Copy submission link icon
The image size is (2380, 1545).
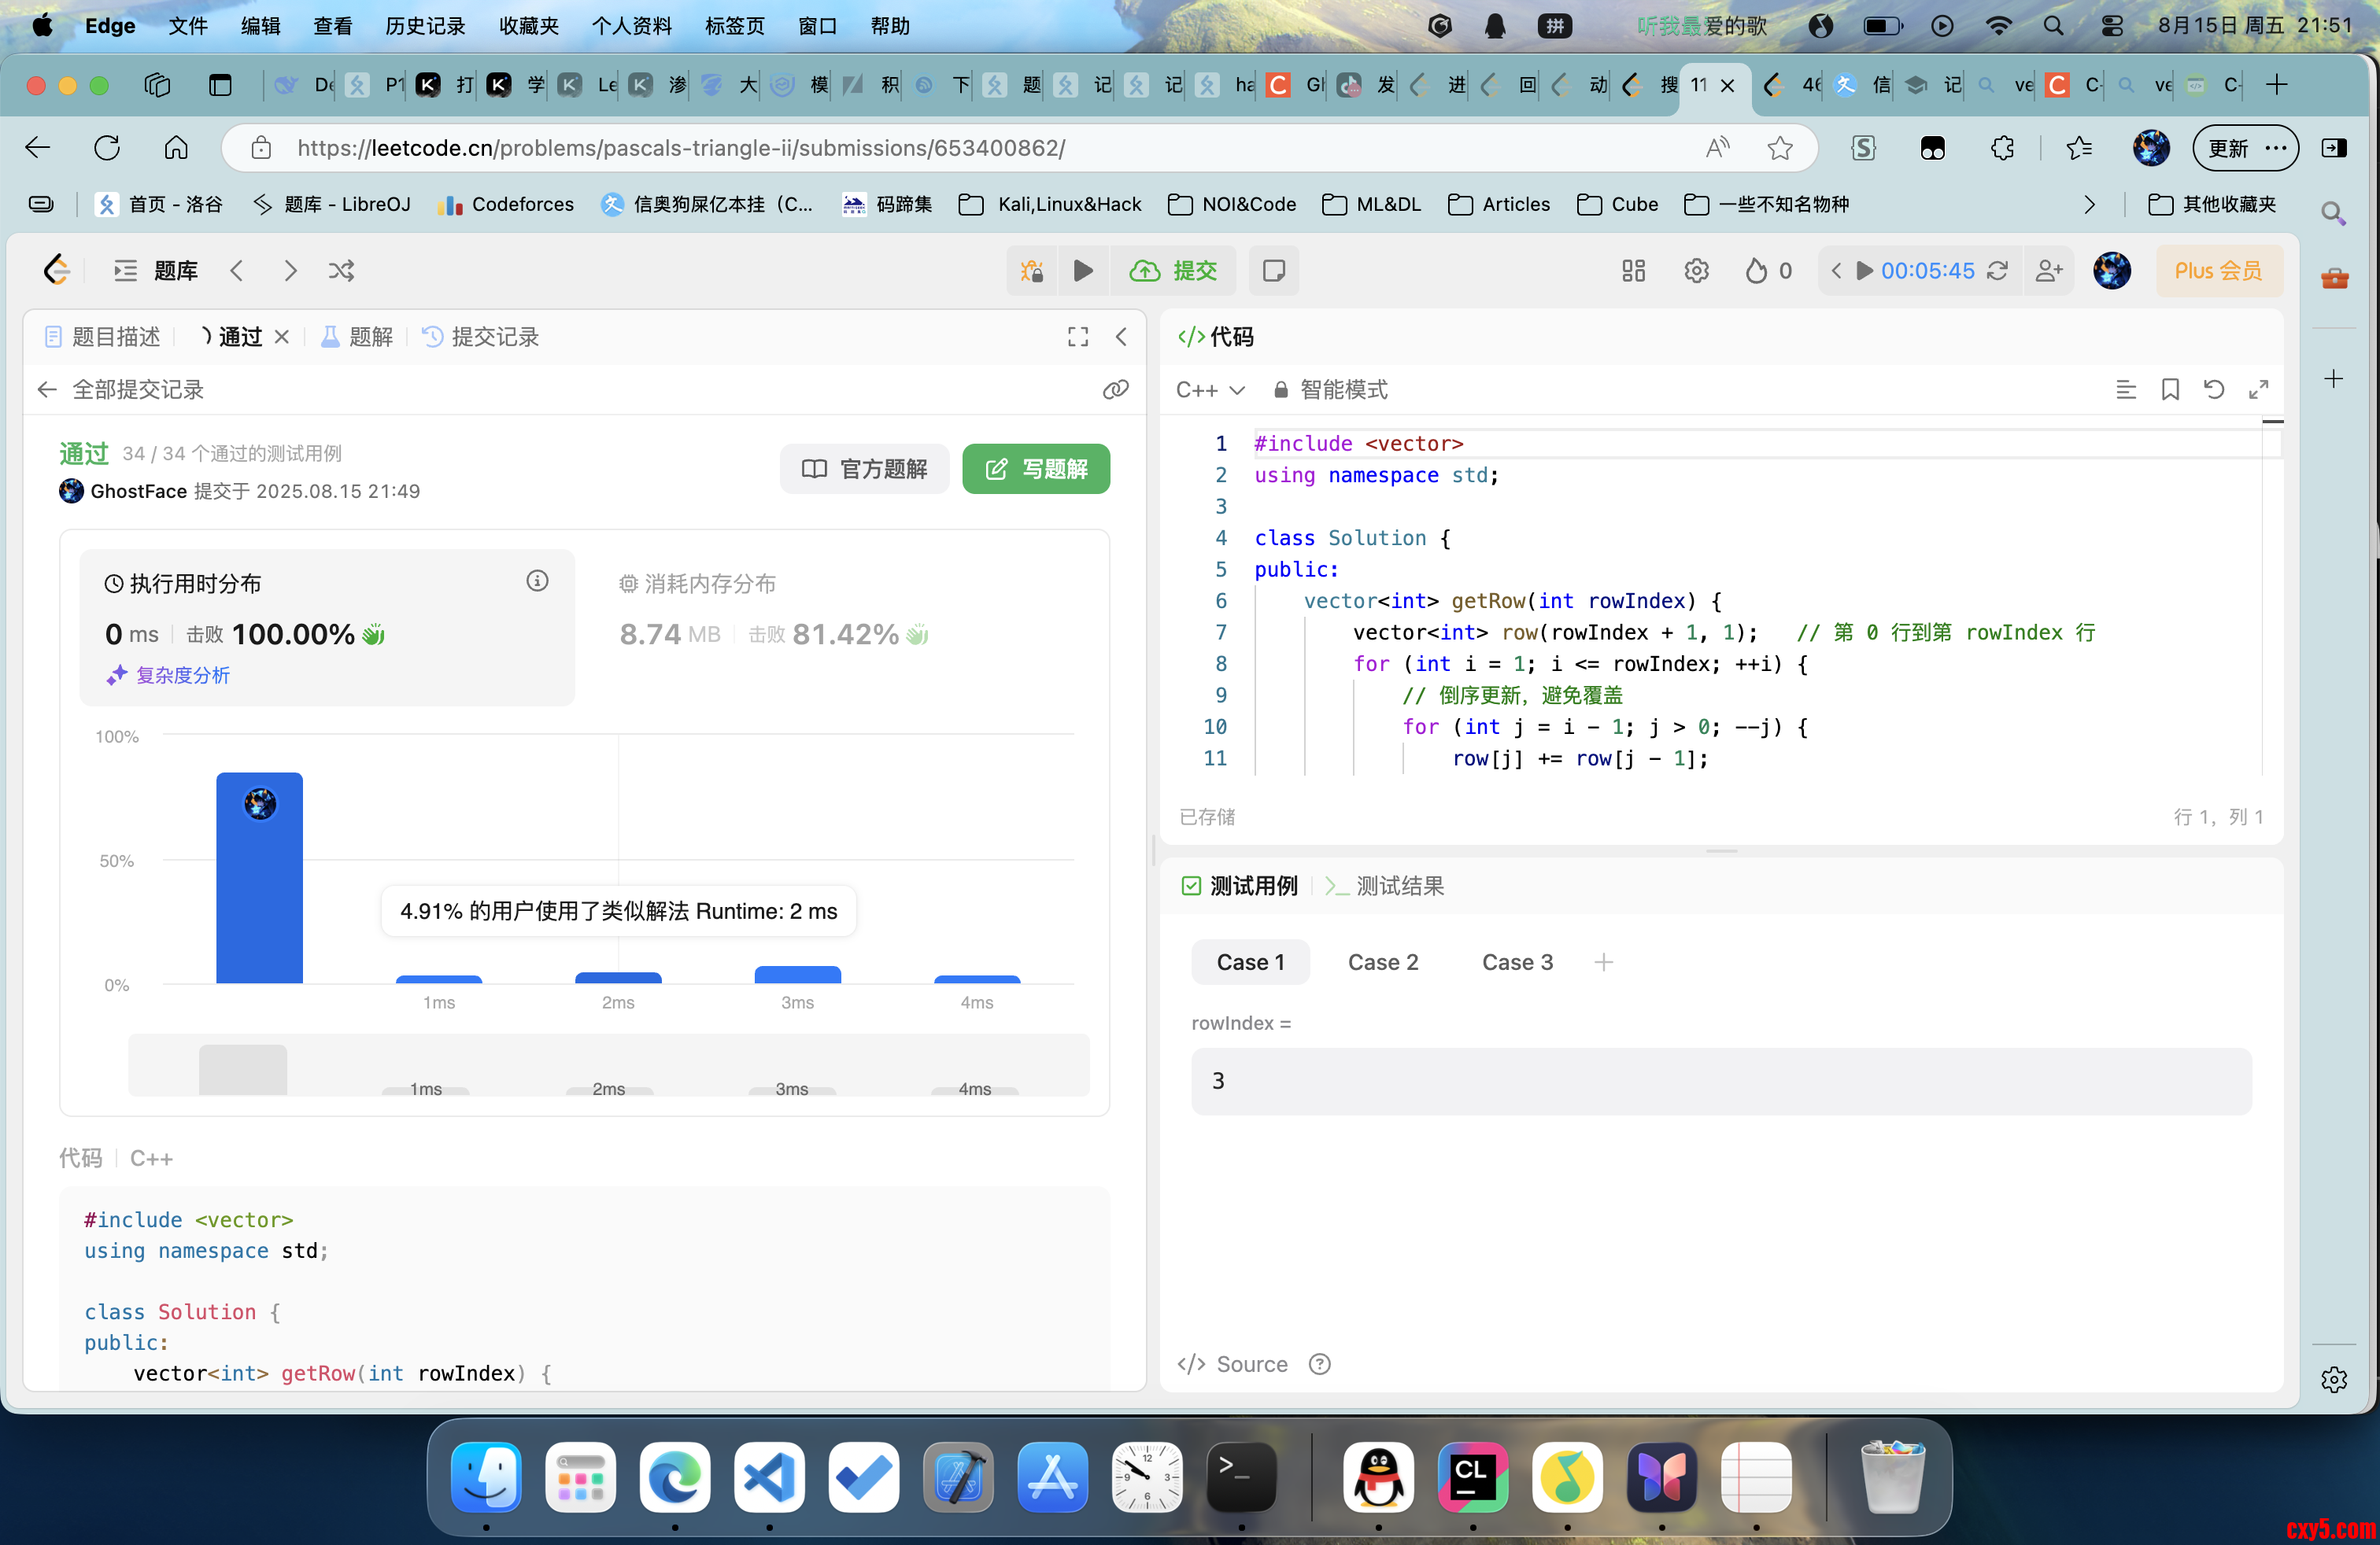coord(1115,389)
